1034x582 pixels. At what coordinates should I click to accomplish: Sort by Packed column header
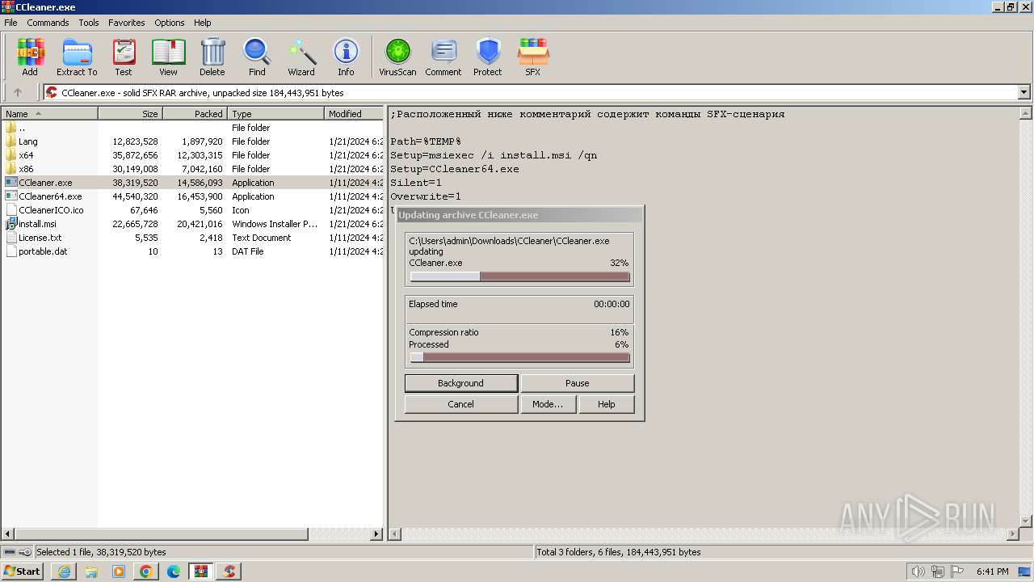(x=195, y=114)
